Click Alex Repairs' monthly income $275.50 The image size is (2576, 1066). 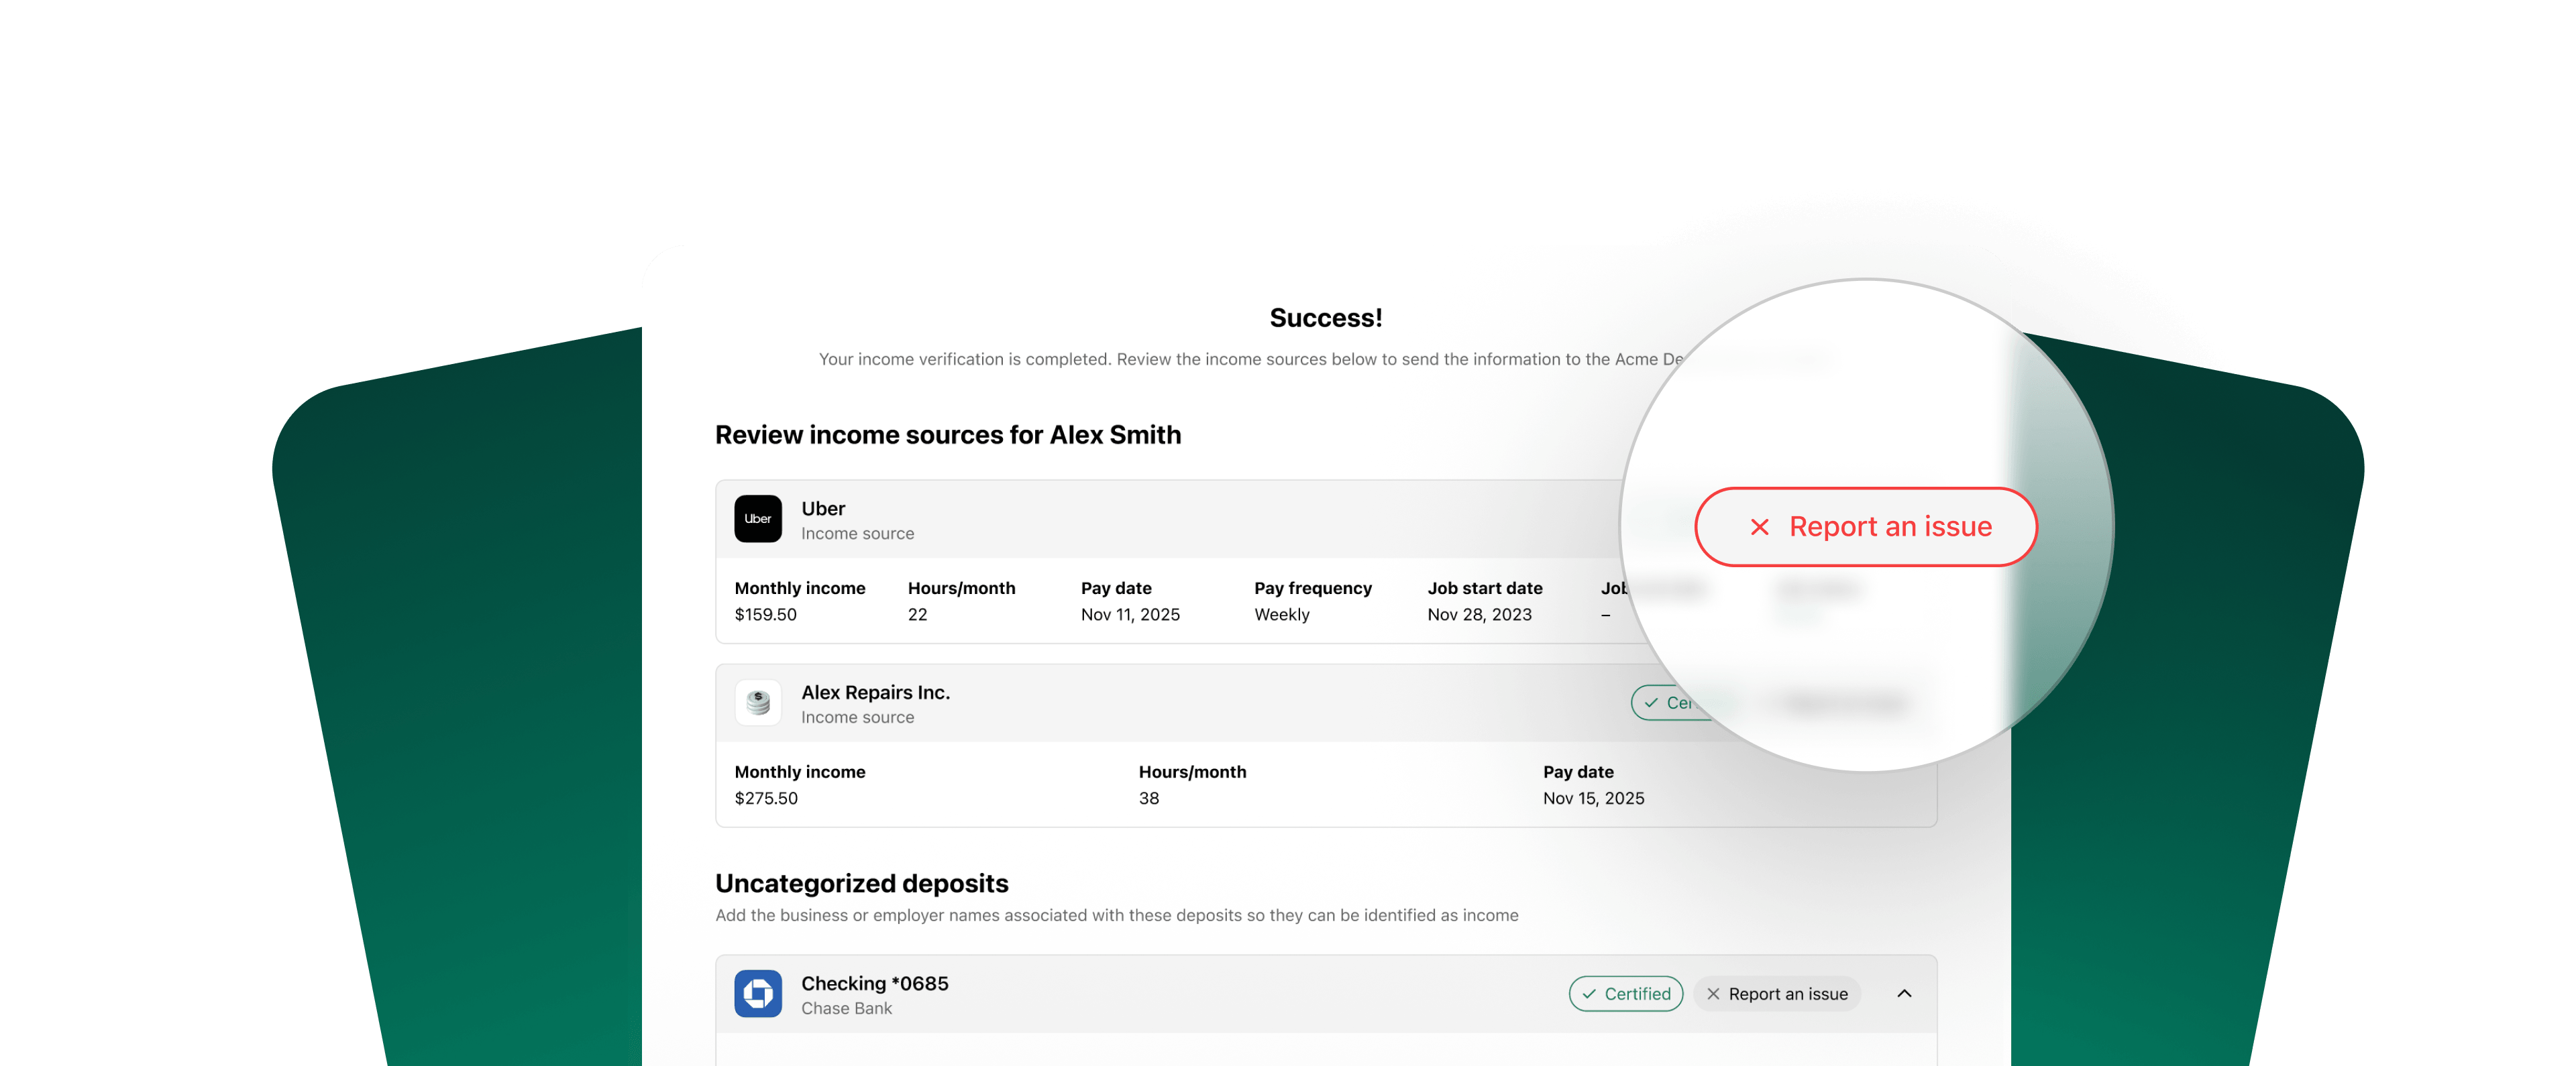click(x=765, y=798)
